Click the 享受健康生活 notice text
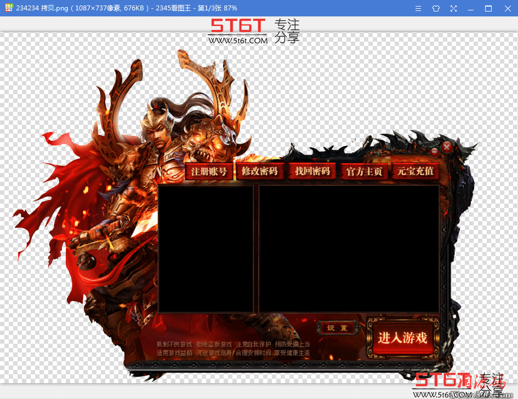Image resolution: width=518 pixels, height=399 pixels. [x=292, y=353]
